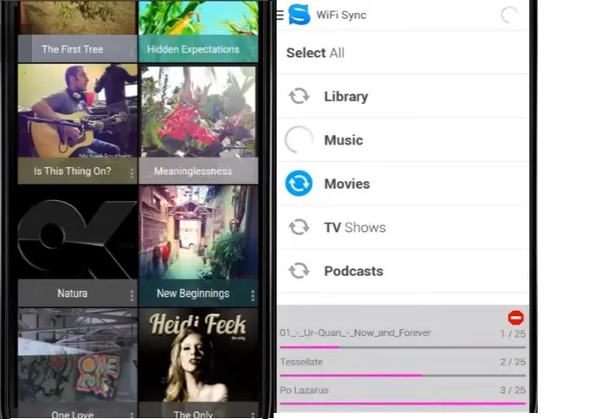Image resolution: width=606 pixels, height=419 pixels.
Task: Select the Tessellate transfer entry
Action: (301, 362)
